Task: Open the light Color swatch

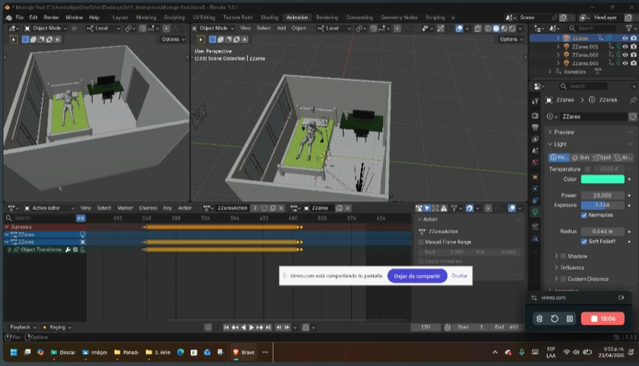Action: click(603, 179)
